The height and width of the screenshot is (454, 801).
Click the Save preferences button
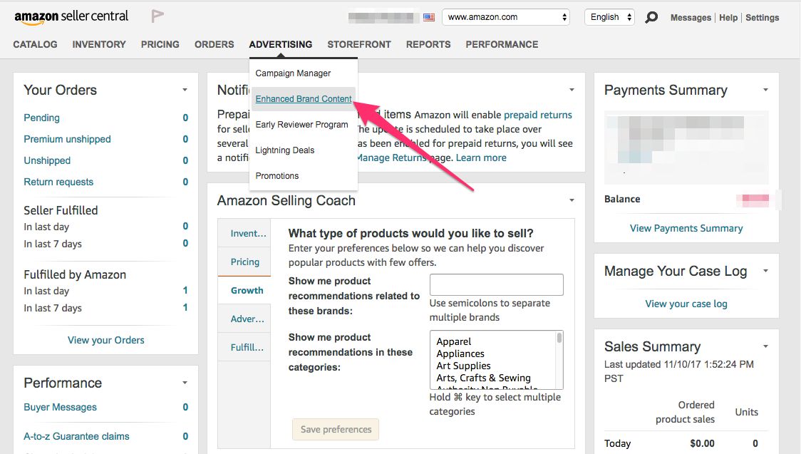(x=336, y=430)
